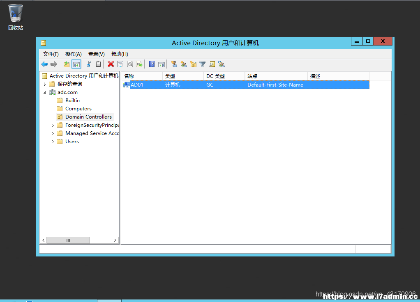Select the Domain Controllers container
420x302 pixels.
pyautogui.click(x=88, y=117)
